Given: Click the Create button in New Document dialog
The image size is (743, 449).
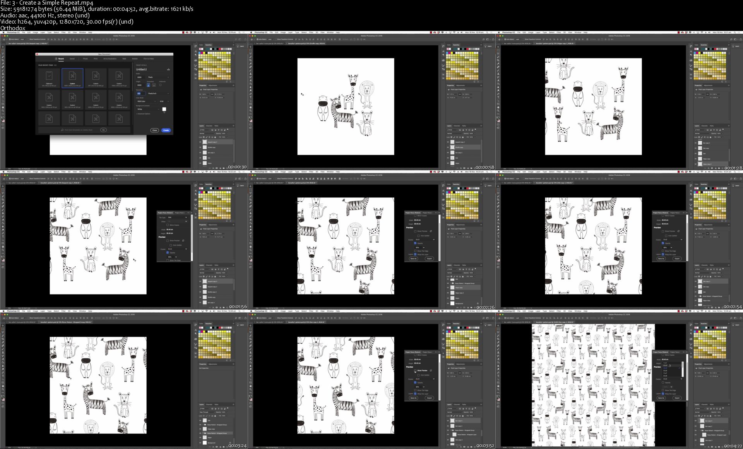Looking at the screenshot, I should pyautogui.click(x=166, y=130).
